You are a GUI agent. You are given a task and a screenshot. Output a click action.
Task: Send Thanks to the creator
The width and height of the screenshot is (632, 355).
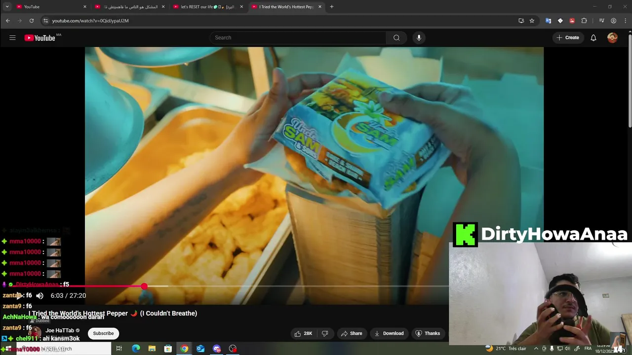[428, 333]
